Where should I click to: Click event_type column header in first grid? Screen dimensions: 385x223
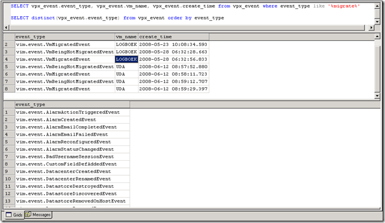pos(65,37)
